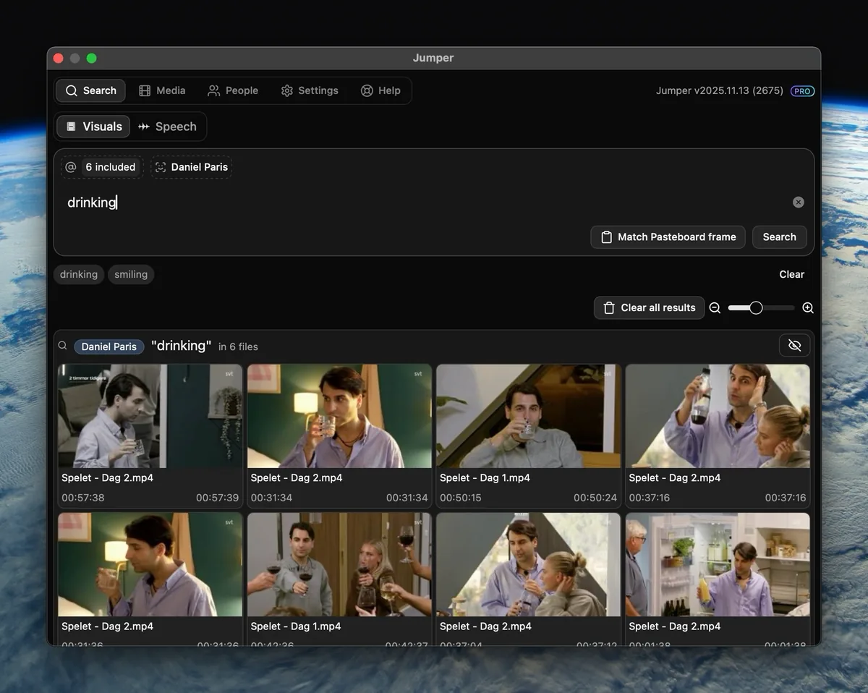
Task: Open the thumbnail at 00:37:16 in Dag 2
Action: (x=718, y=416)
